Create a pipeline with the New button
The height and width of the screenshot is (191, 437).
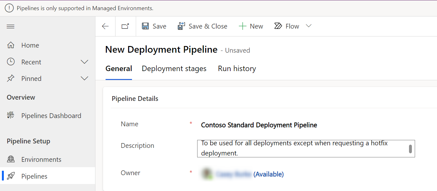pyautogui.click(x=251, y=26)
